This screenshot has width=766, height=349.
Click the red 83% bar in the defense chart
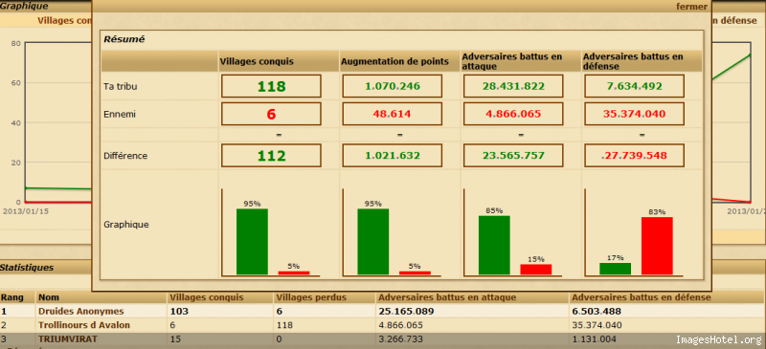tap(657, 246)
